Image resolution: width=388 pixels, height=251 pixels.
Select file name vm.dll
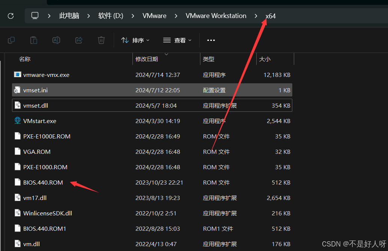32,244
